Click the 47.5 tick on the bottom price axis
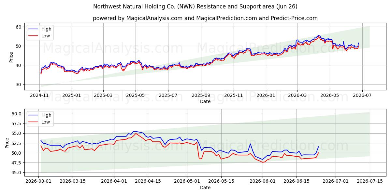The image size is (391, 195). 17,163
